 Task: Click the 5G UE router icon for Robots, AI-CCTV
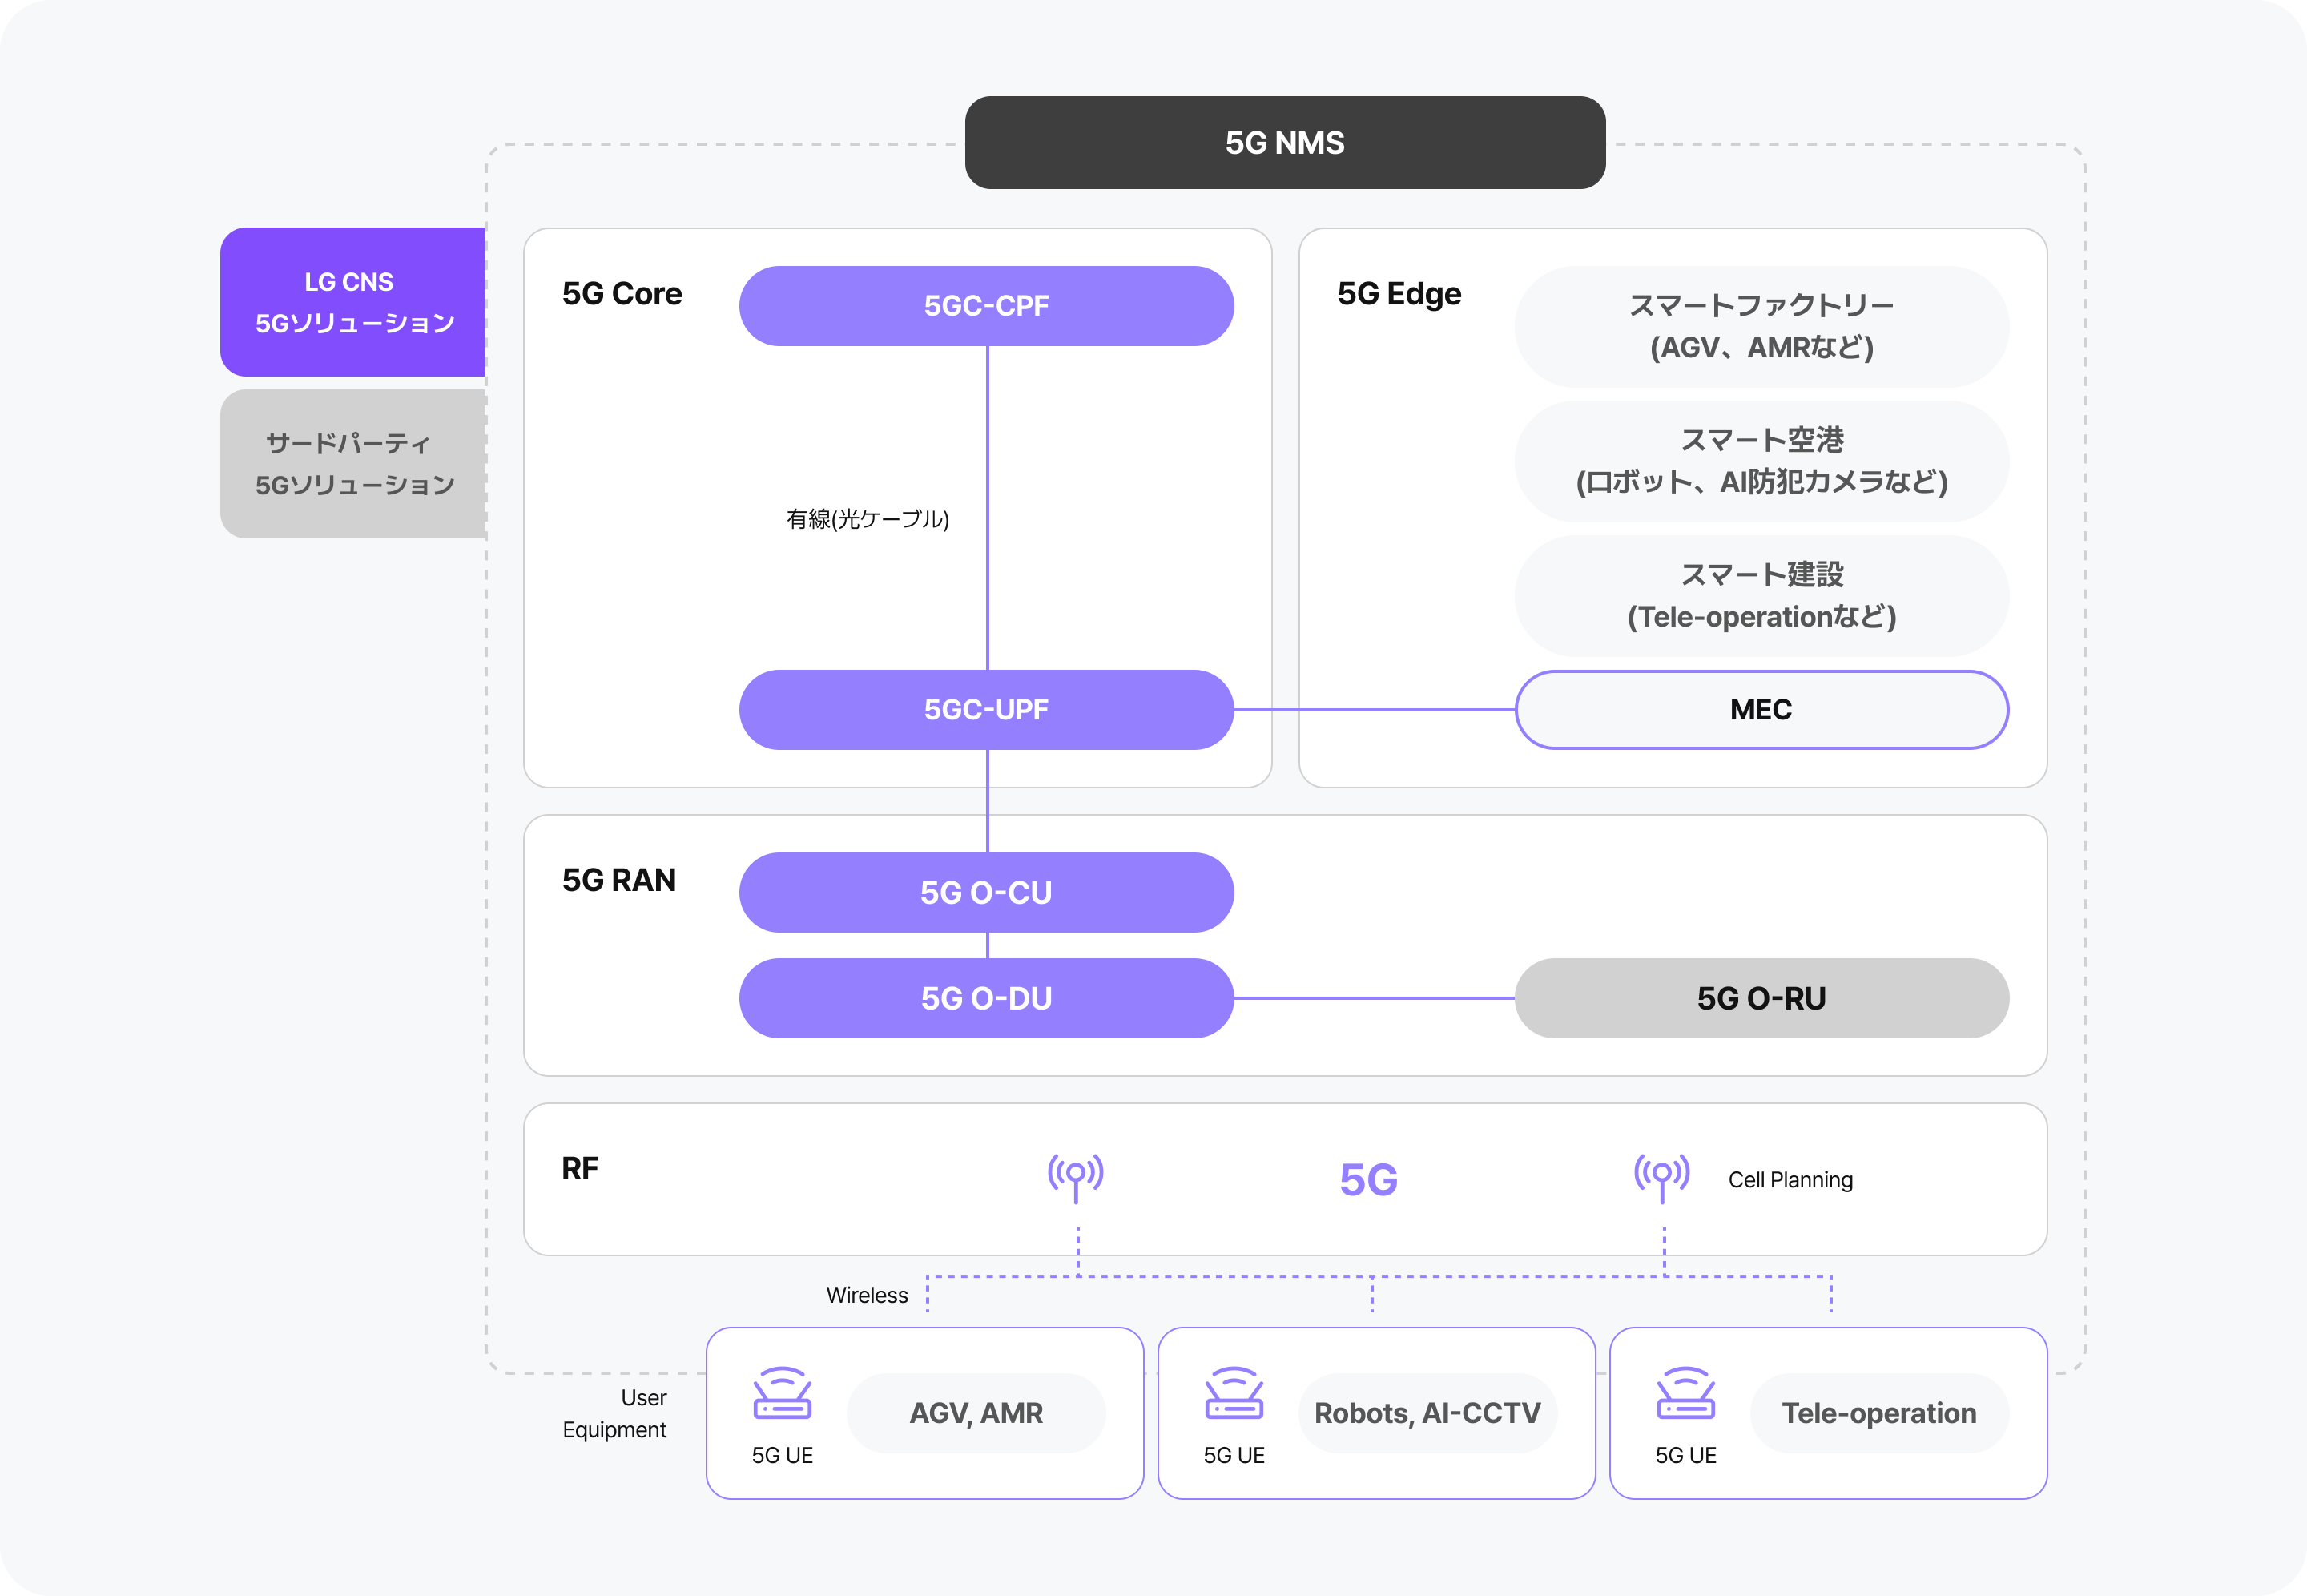[1234, 1393]
